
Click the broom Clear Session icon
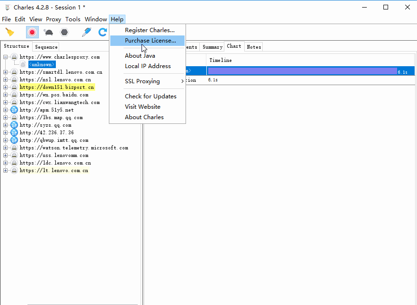(x=10, y=32)
